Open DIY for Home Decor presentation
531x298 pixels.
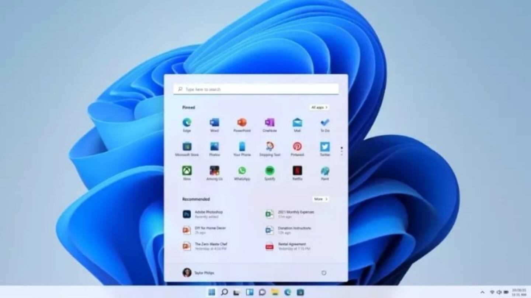coord(204,230)
